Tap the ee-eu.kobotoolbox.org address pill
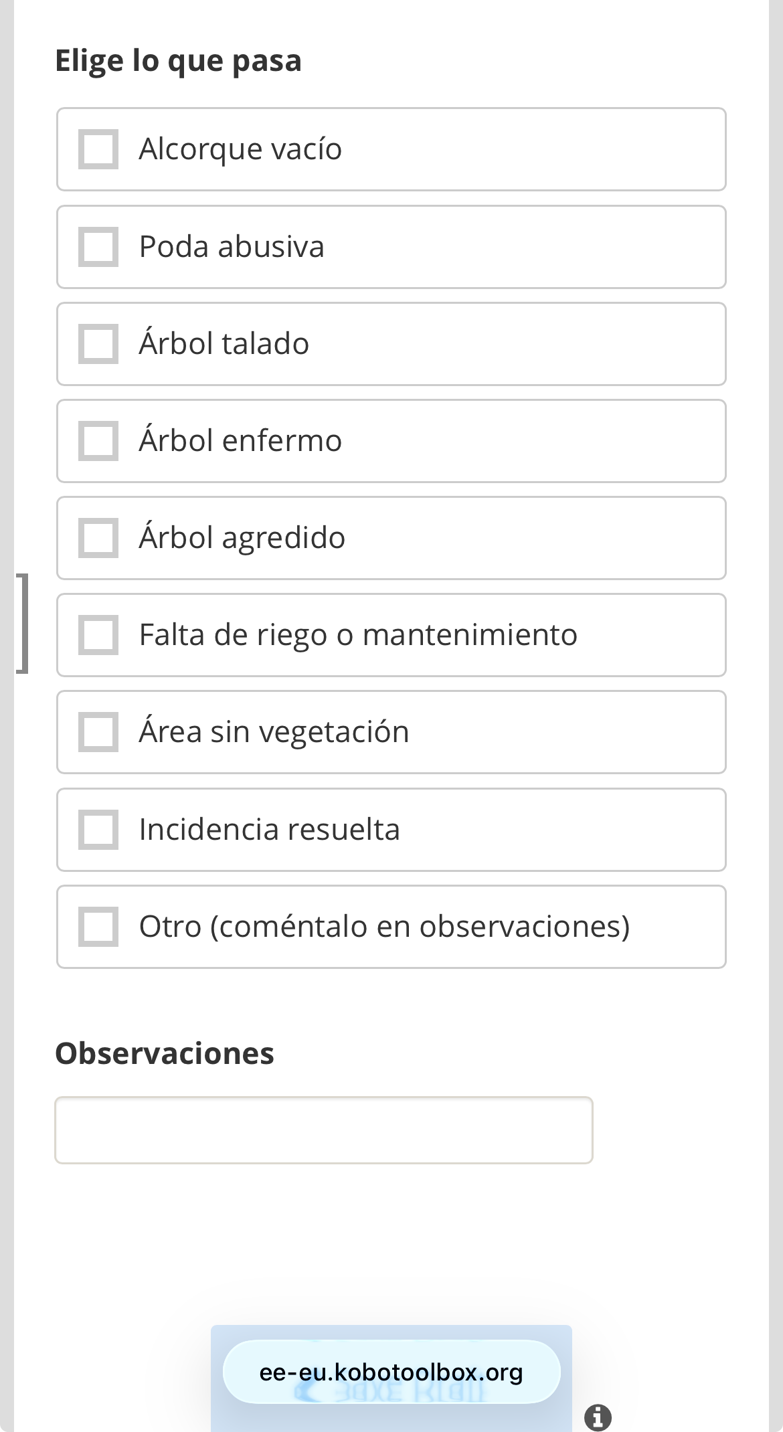Viewport: 783px width, 1432px height. 391,1372
